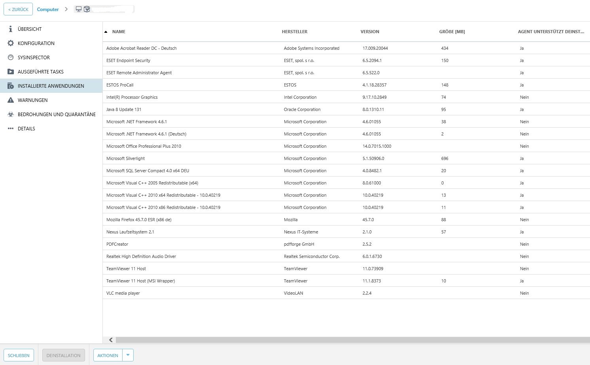Select the Mozilla Firefox 45.7.0 ESR row

139,220
